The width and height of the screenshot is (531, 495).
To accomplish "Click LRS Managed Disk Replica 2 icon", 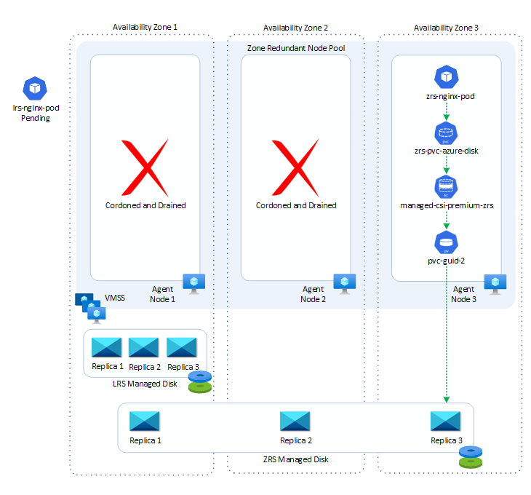I will click(143, 347).
